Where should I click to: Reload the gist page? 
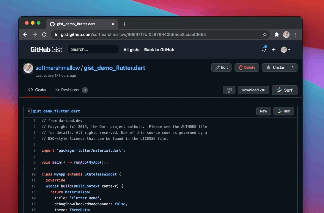(44, 35)
